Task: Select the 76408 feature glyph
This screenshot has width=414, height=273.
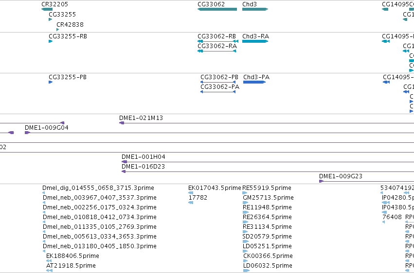Action: tap(384, 222)
